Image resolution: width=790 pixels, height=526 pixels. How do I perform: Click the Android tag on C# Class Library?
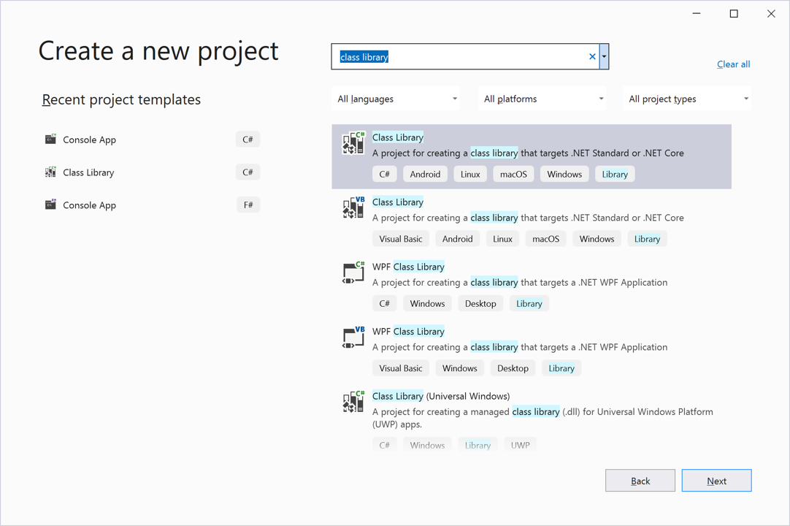click(425, 174)
